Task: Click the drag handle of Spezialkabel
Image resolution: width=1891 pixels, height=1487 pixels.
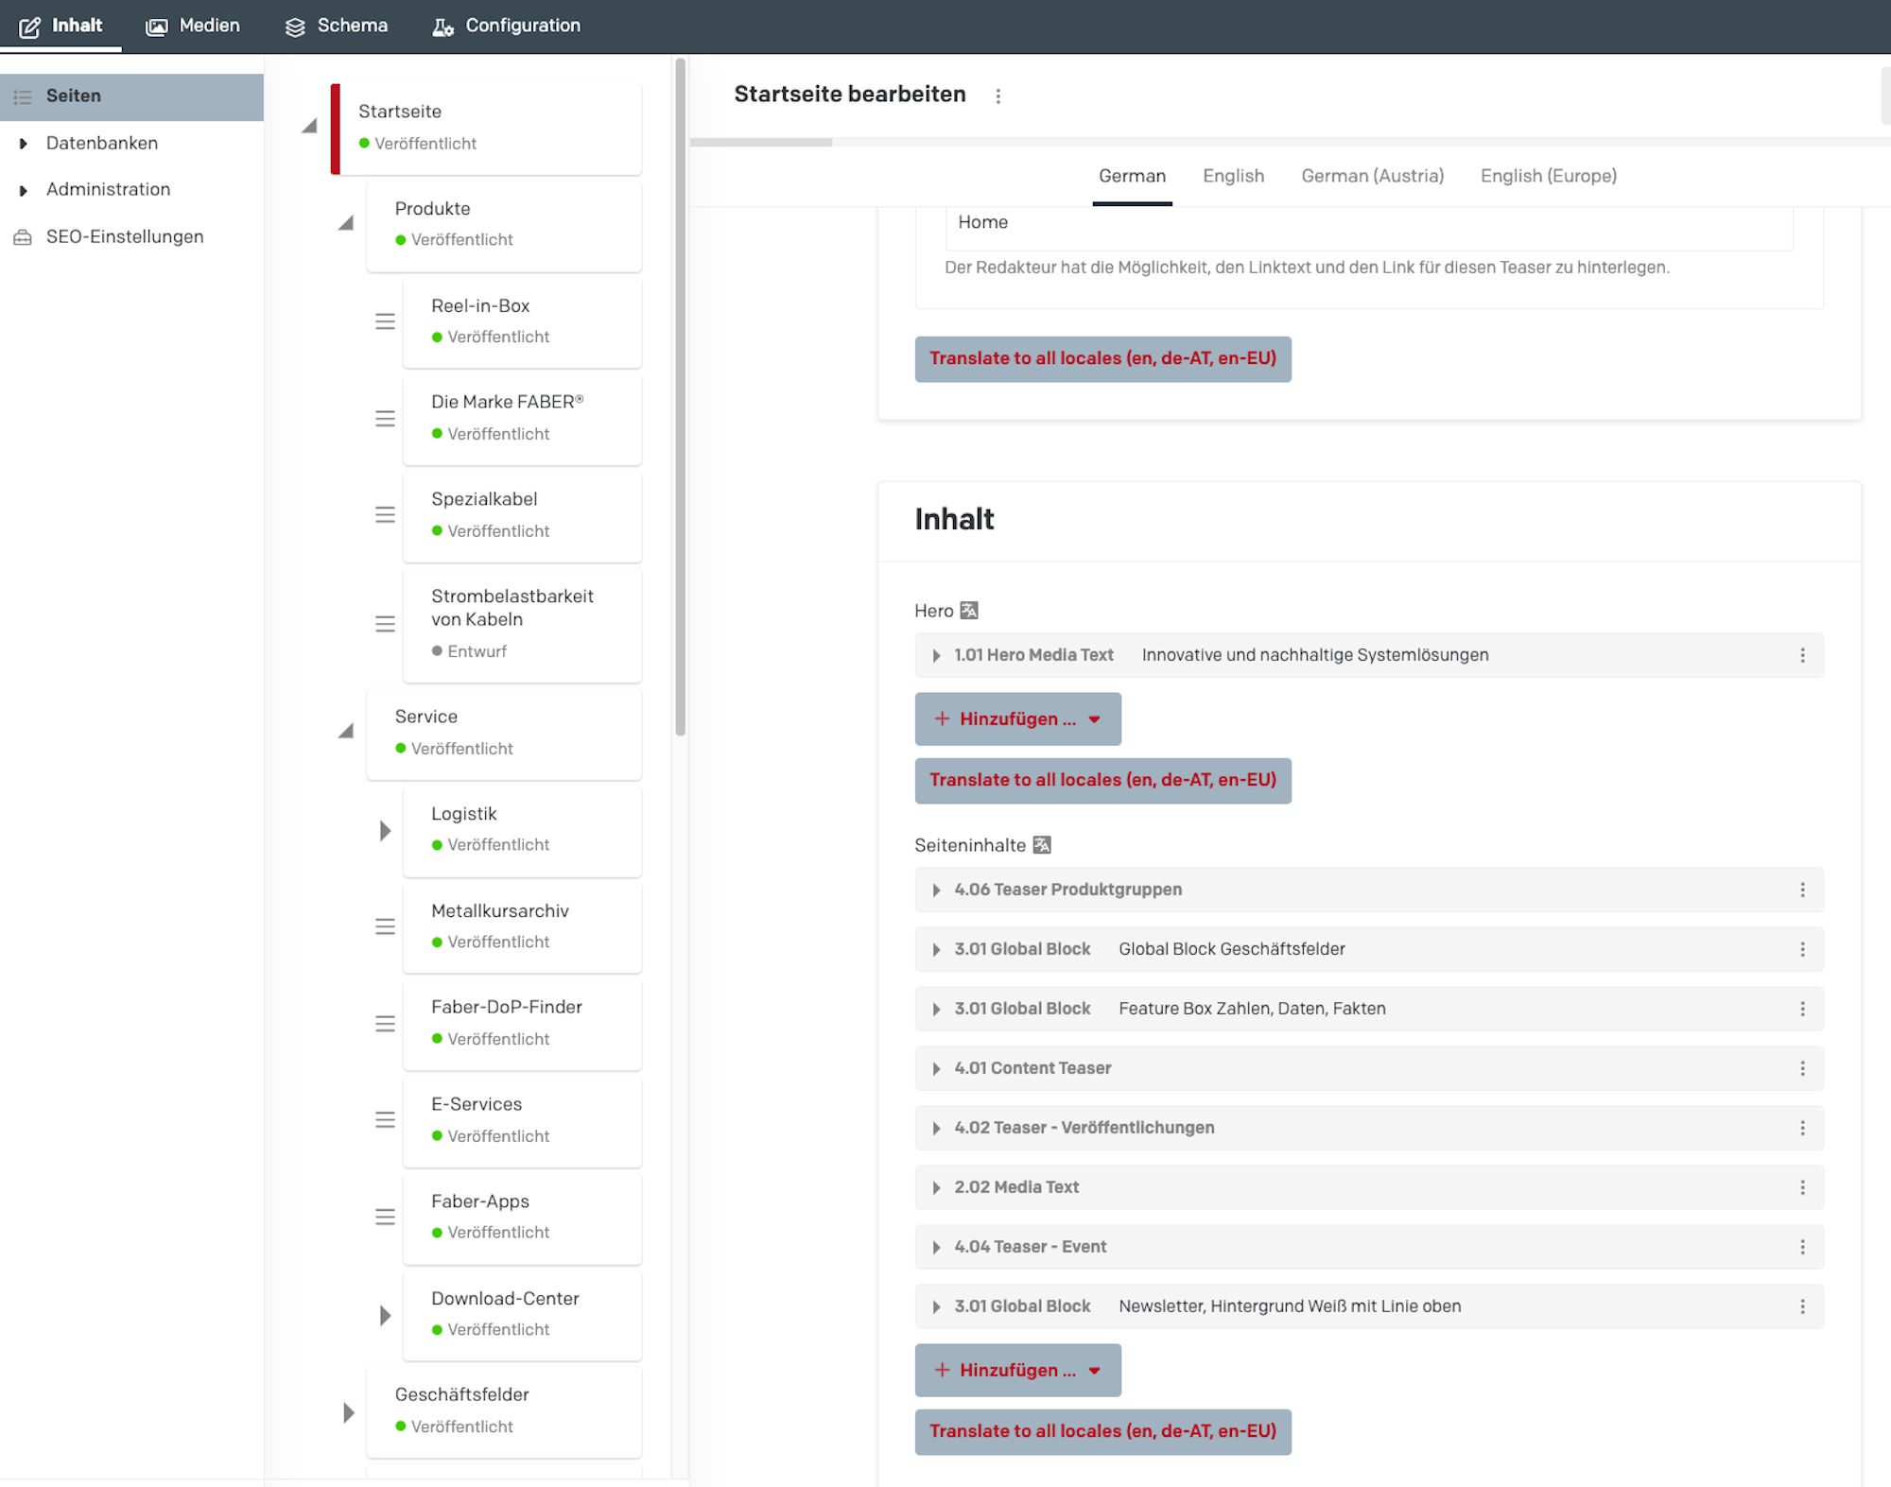Action: (x=385, y=515)
